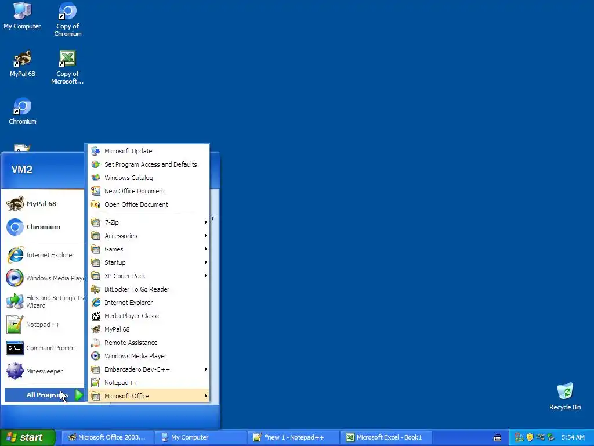Launch Internet Explorer from All Programs list

[149, 303]
